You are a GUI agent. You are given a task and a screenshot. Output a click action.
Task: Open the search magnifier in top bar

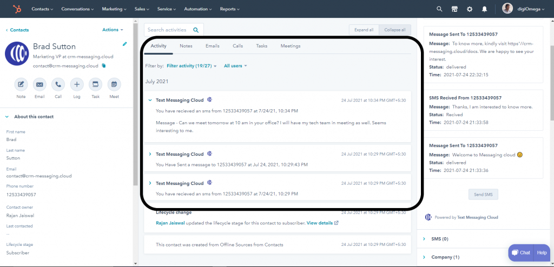(x=439, y=9)
